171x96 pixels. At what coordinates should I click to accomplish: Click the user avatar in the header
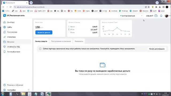(166, 16)
